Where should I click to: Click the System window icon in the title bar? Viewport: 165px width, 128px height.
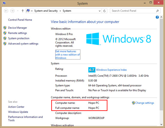point(4,3)
